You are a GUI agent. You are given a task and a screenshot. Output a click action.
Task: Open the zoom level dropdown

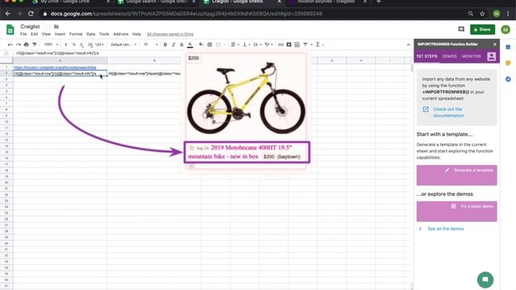51,44
